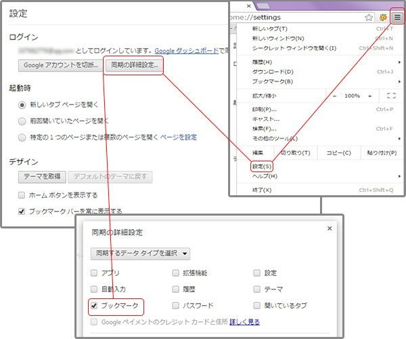This screenshot has height=339, width=406.
Task: Click 貼り付け(P) in edit row
Action: pos(382,153)
